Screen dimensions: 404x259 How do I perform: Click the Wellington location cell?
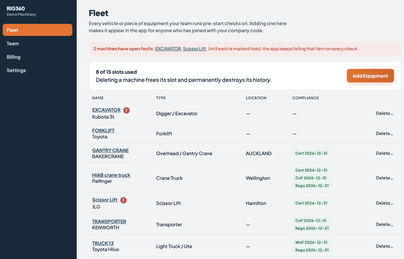258,178
